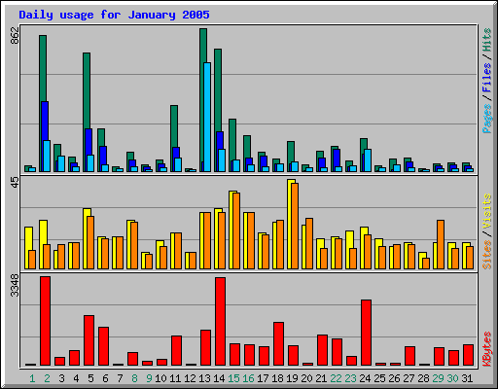Image resolution: width=498 pixels, height=389 pixels.
Task: Click the orange Sites bar for day 15
Action: click(236, 230)
